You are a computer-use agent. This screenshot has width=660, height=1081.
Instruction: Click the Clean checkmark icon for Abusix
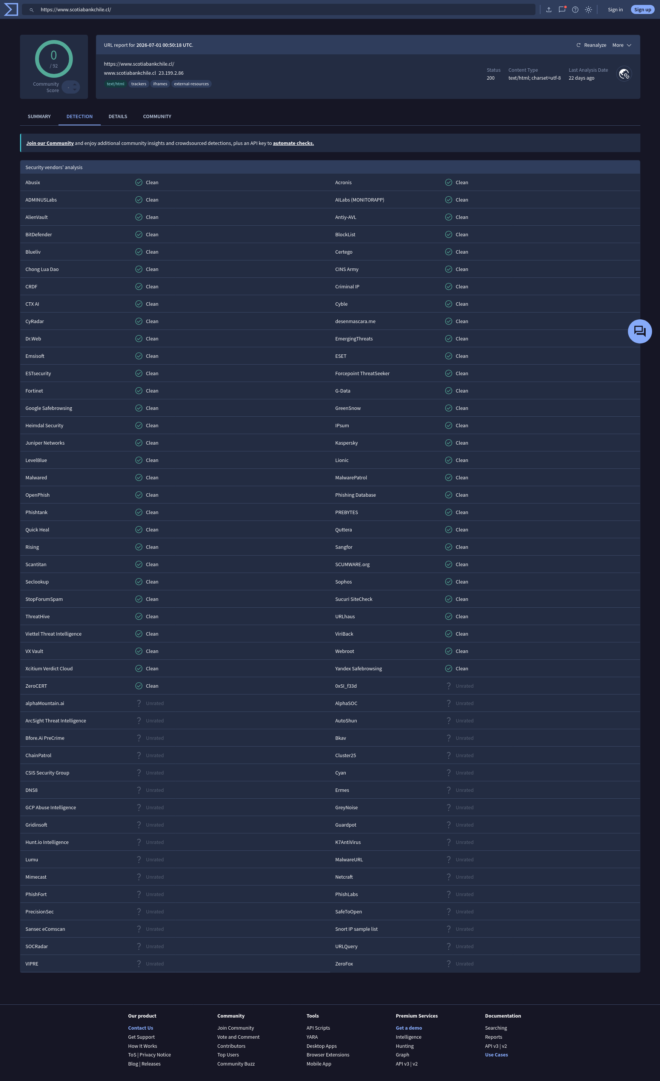click(x=138, y=182)
